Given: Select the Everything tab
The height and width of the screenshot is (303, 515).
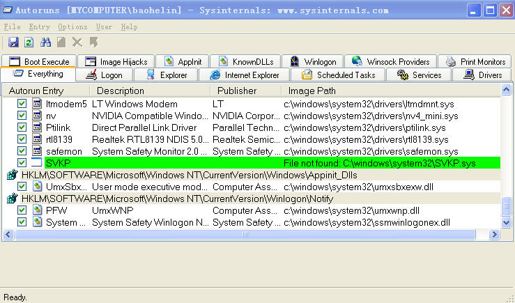Looking at the screenshot, I should 38,74.
